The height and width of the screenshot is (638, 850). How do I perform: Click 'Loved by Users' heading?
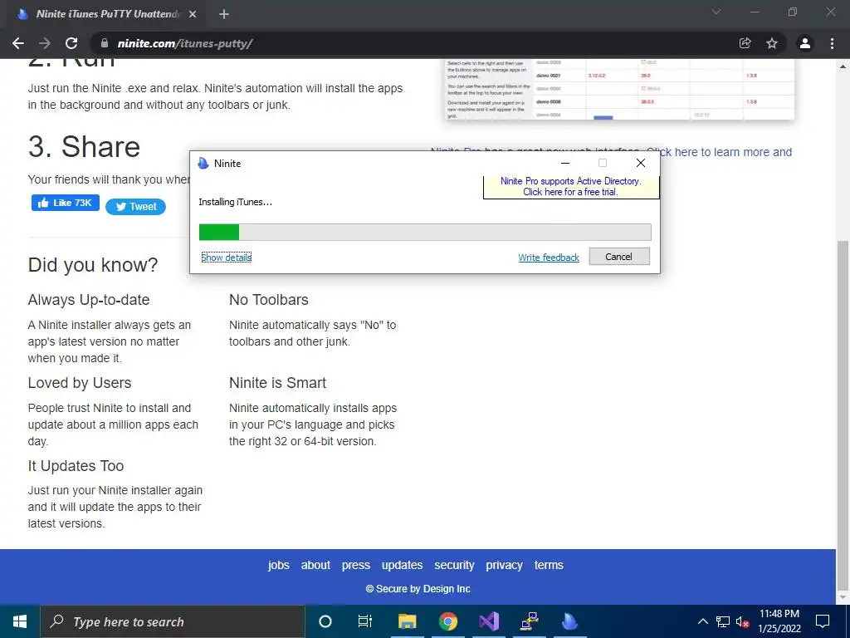(x=80, y=383)
